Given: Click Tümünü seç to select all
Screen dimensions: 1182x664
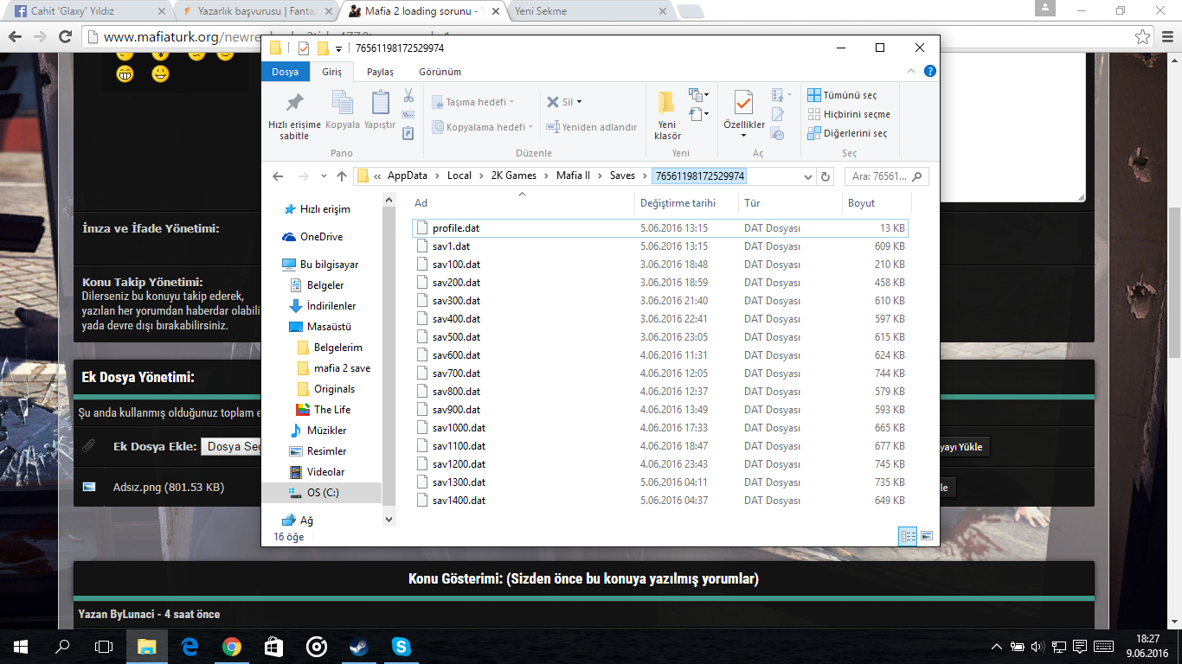Looking at the screenshot, I should (x=843, y=95).
